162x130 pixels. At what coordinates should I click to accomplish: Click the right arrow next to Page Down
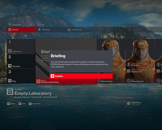43,25
